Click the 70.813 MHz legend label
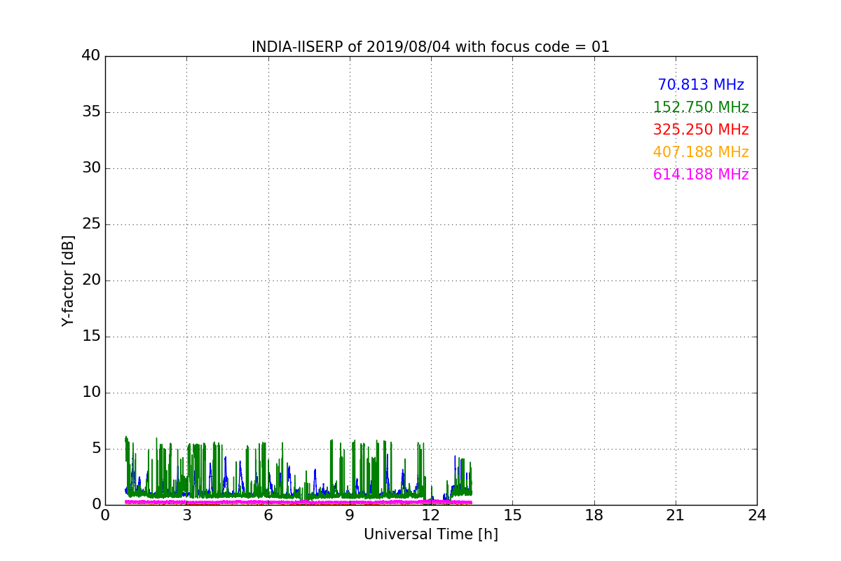The height and width of the screenshot is (561, 841). point(701,85)
